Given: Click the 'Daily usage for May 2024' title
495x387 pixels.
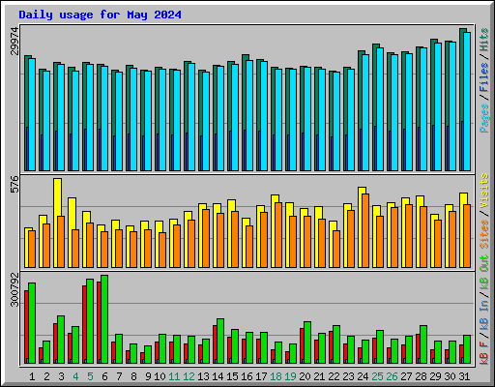Looking at the screenshot, I should 100,15.
